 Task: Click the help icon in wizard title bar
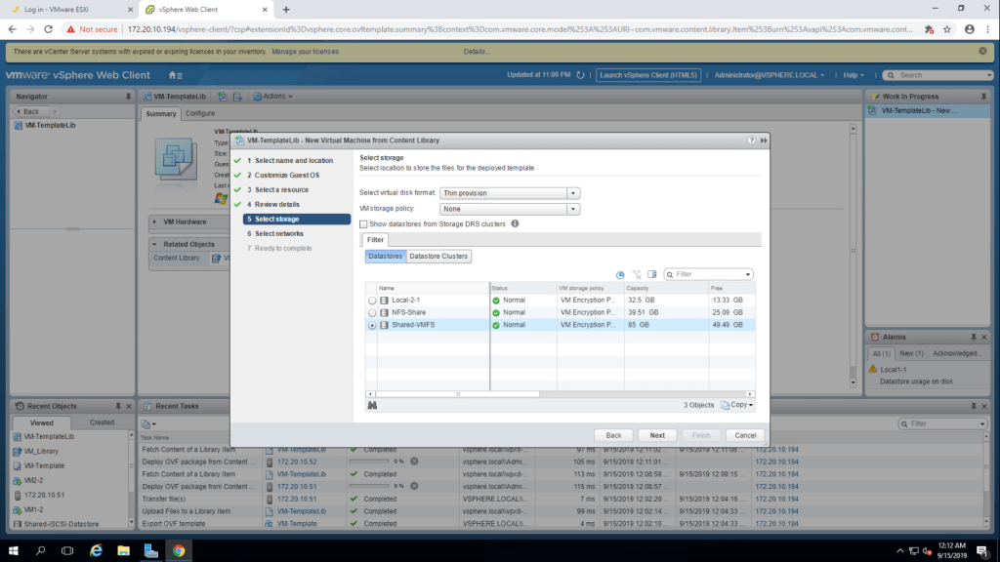[x=752, y=140]
